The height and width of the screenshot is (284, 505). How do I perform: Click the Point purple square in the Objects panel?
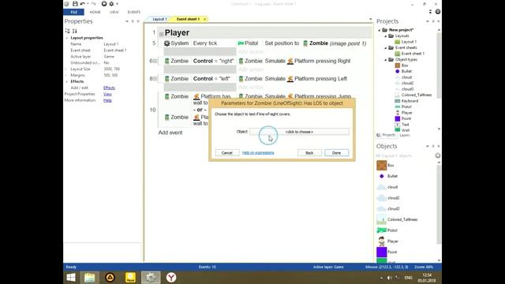click(x=382, y=252)
